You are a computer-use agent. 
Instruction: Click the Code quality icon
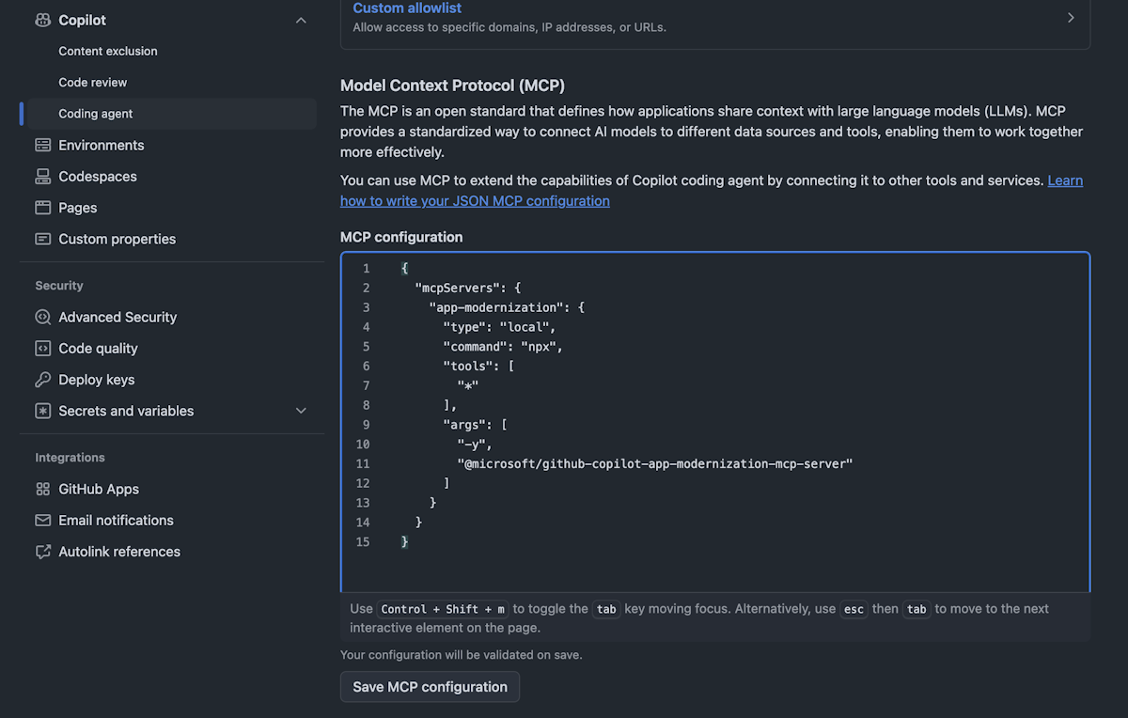(42, 349)
